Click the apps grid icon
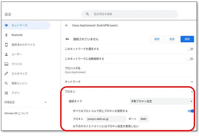Screen dimensions: 199x136 tap(6, 93)
